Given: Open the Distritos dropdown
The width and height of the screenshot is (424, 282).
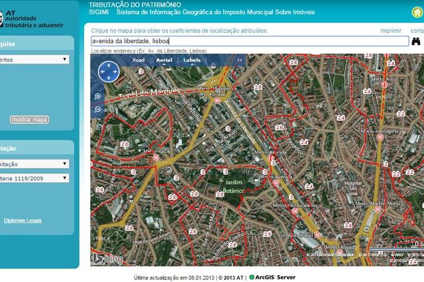Looking at the screenshot, I should point(34,60).
